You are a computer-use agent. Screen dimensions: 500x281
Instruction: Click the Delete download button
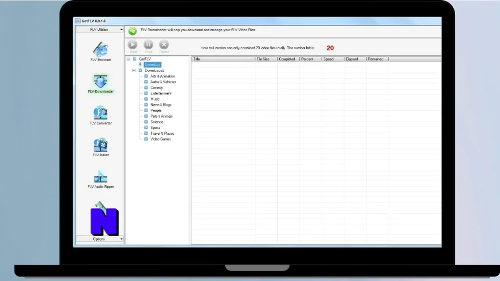point(164,46)
